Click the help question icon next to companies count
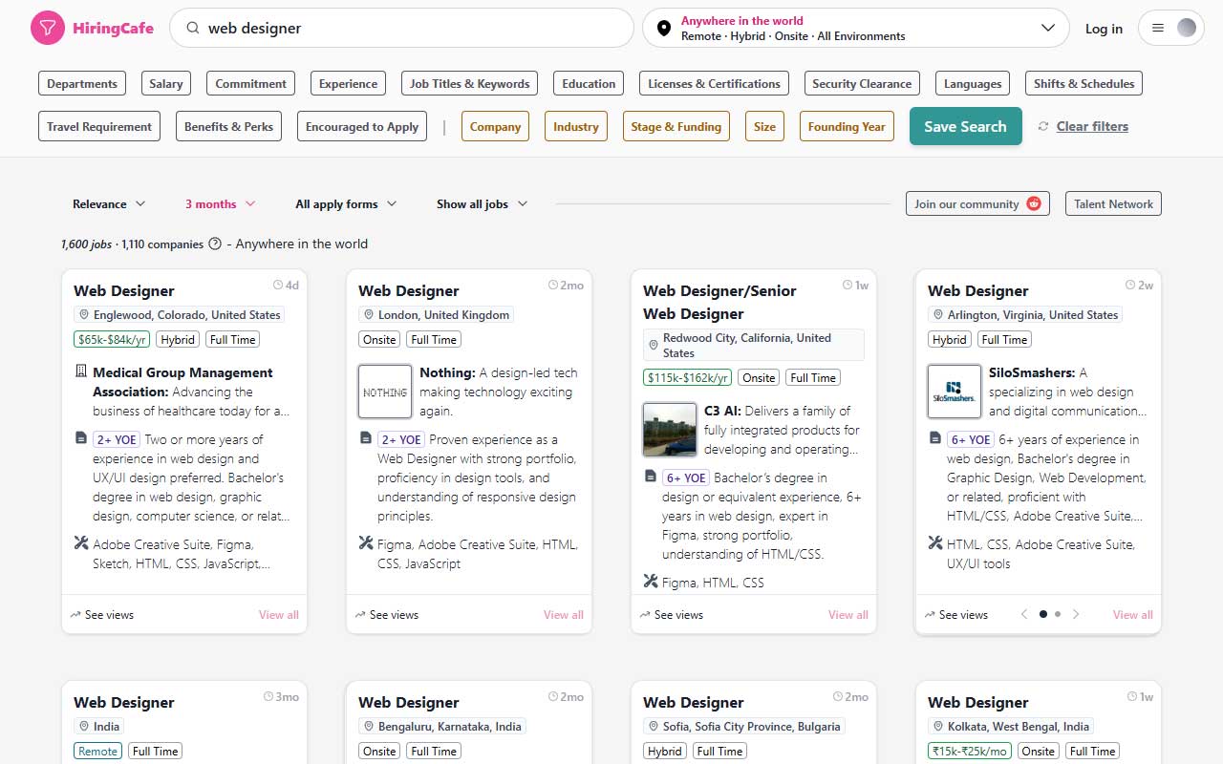1223x764 pixels. (215, 244)
